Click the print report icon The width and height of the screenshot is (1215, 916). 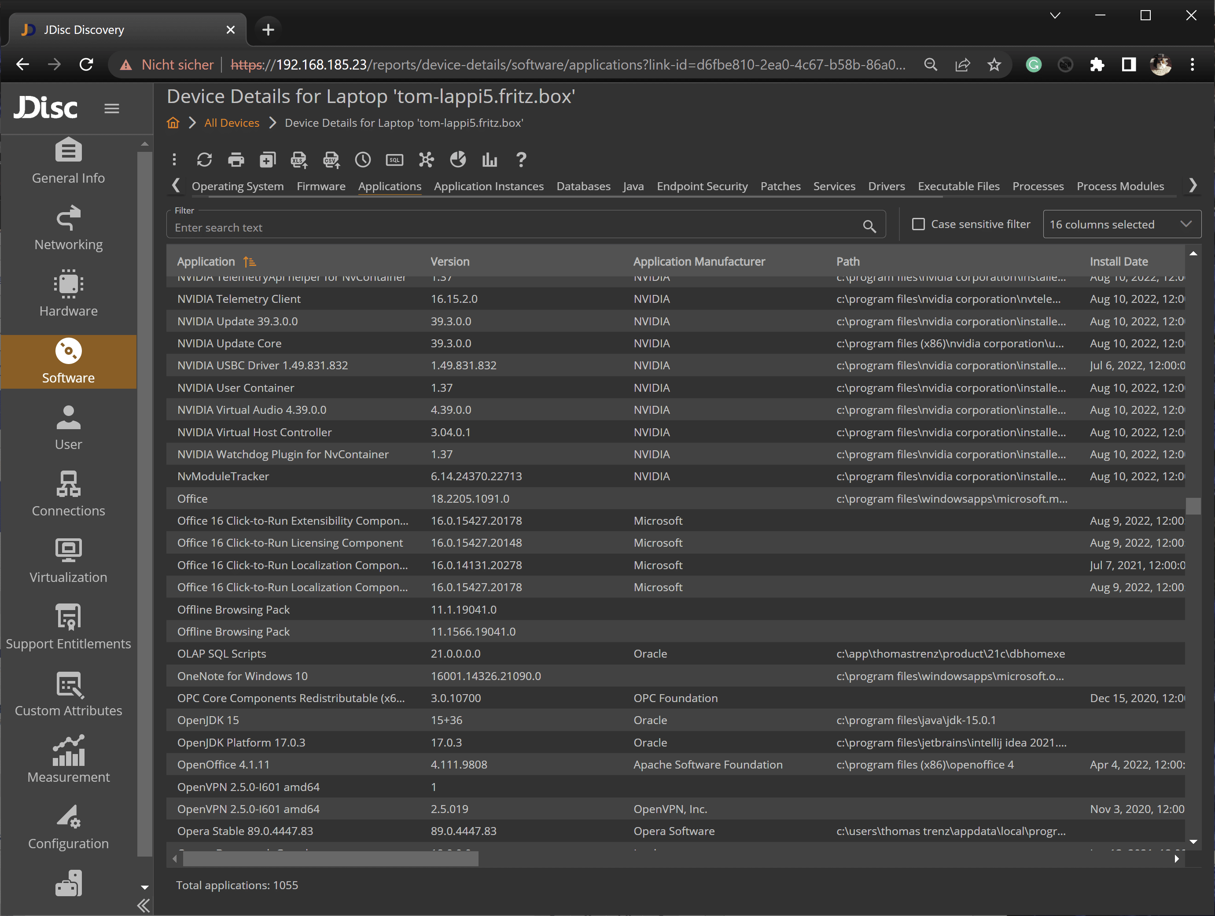coord(236,160)
